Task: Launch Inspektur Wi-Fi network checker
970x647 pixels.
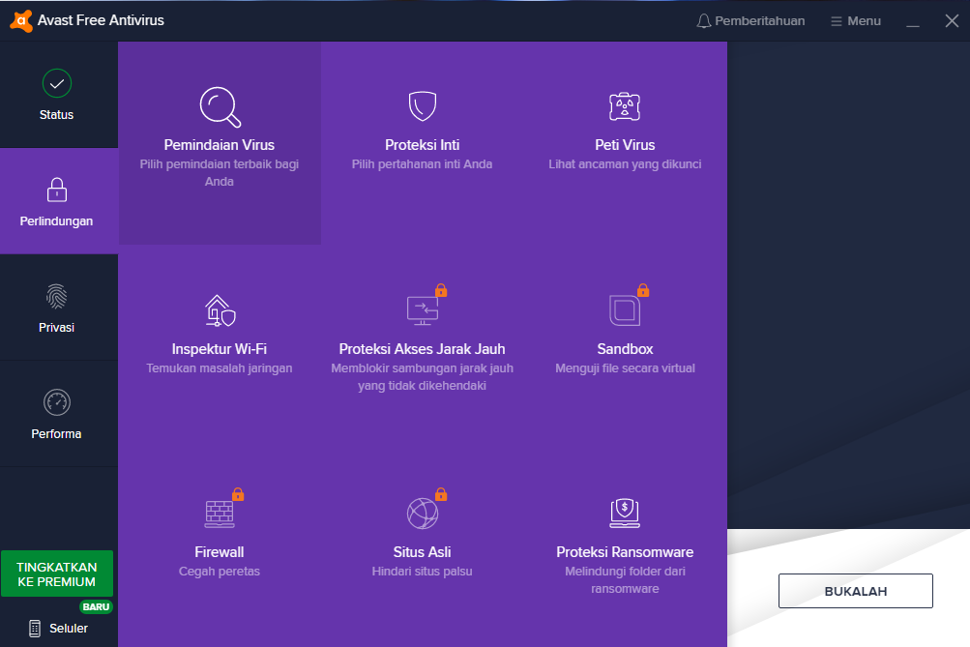Action: pos(220,309)
